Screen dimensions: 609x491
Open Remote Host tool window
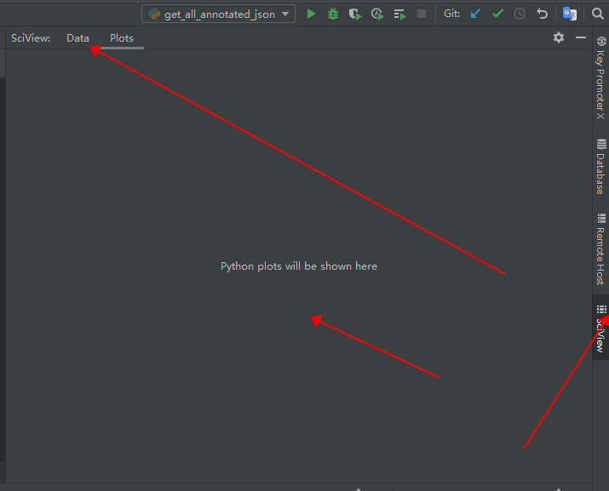(x=600, y=248)
